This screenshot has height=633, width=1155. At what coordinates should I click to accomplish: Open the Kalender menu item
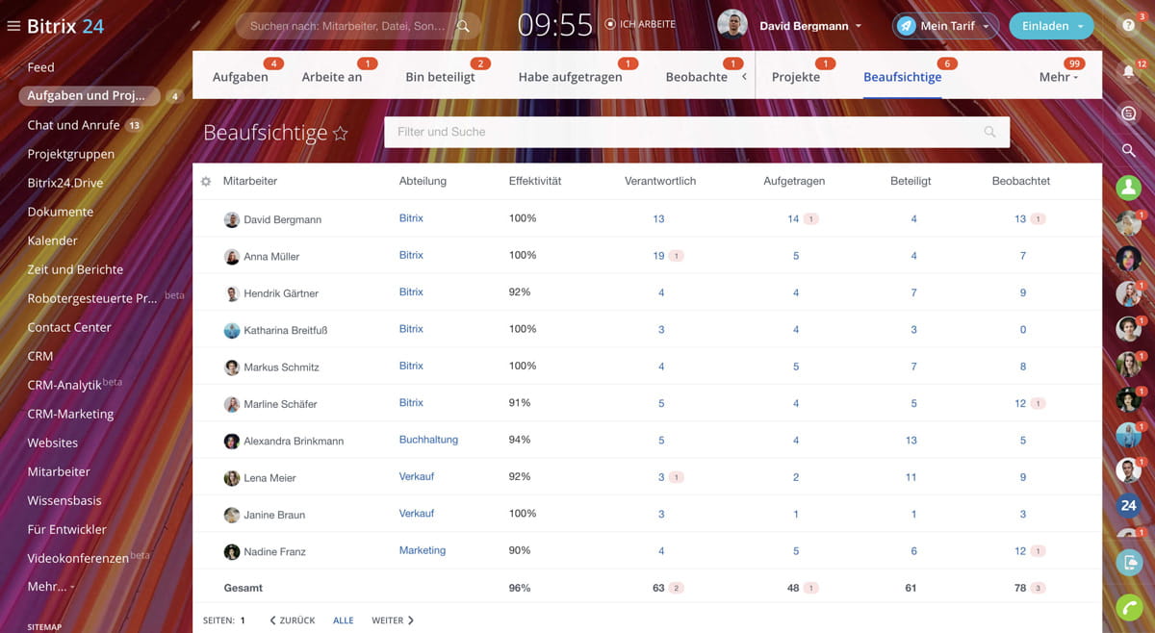click(x=53, y=241)
